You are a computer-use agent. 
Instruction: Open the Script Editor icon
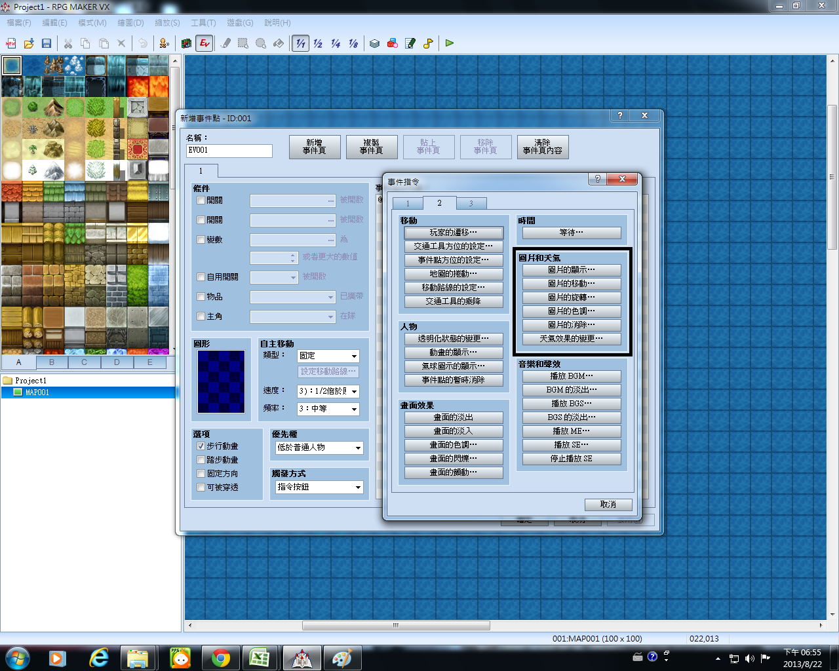pyautogui.click(x=410, y=43)
